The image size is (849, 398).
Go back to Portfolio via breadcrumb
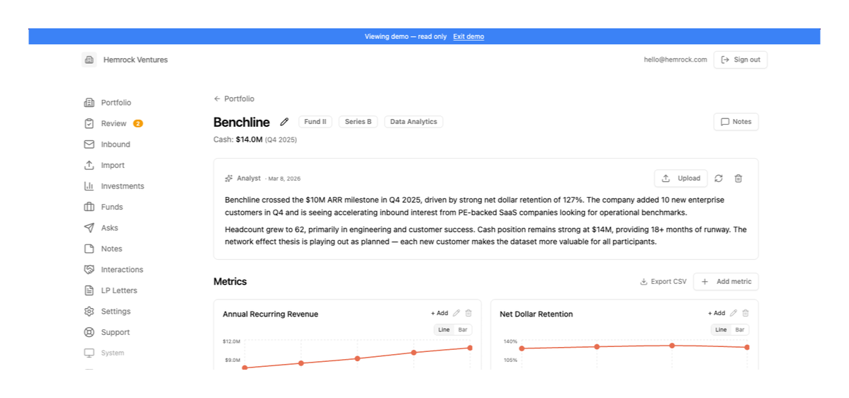(234, 99)
